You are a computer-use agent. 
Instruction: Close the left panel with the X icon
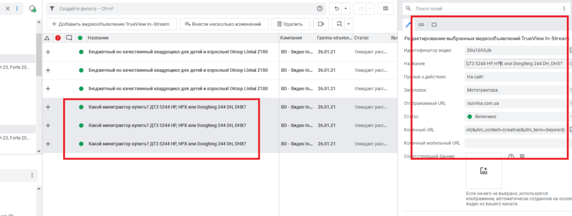(x=7, y=8)
